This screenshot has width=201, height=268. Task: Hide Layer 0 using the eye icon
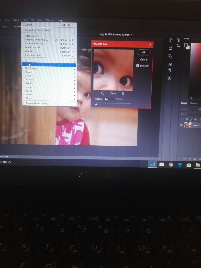point(181,125)
